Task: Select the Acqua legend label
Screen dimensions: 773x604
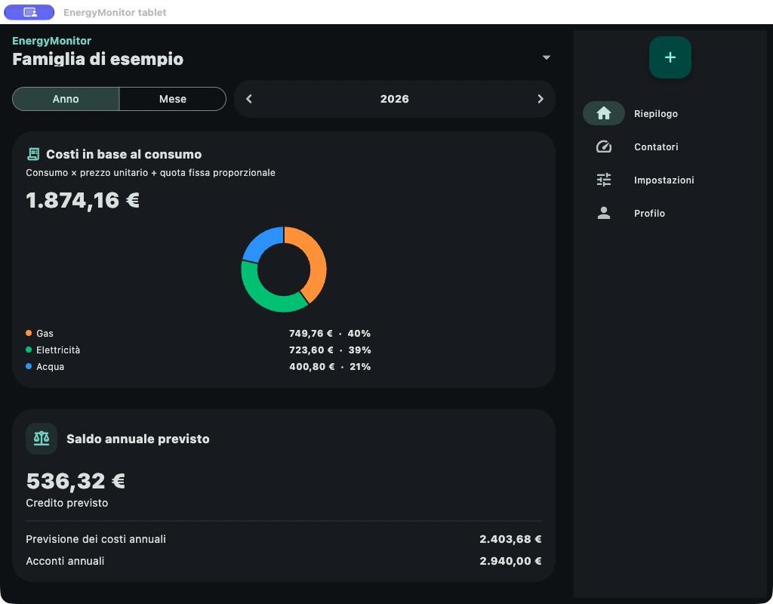Action: 51,367
